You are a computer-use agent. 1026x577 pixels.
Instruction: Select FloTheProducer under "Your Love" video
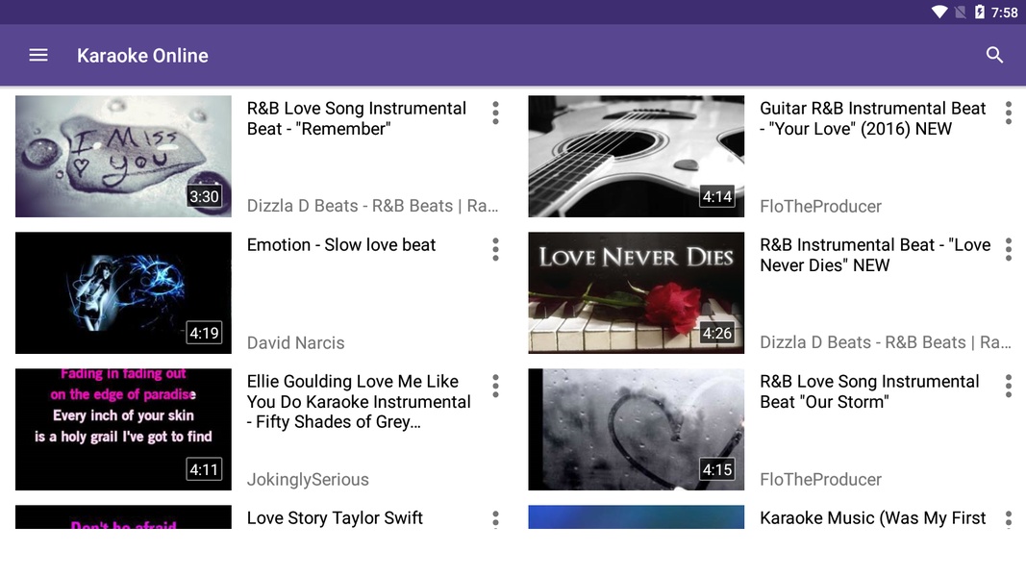(x=820, y=207)
